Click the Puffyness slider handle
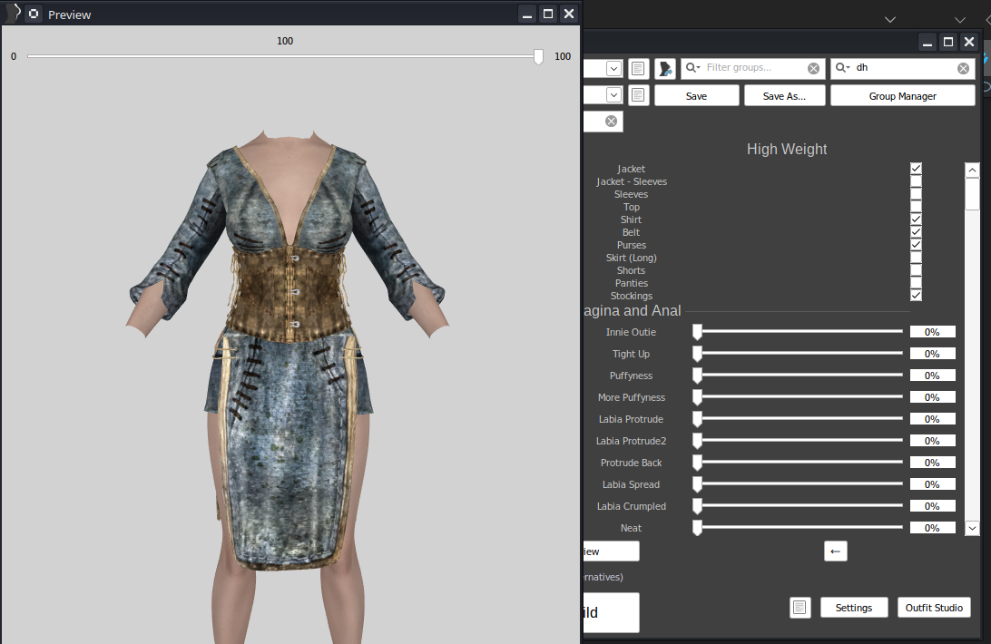Viewport: 991px width, 644px height. pos(698,376)
